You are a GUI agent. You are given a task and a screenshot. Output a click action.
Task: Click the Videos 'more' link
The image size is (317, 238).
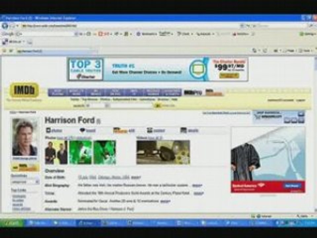click(155, 138)
